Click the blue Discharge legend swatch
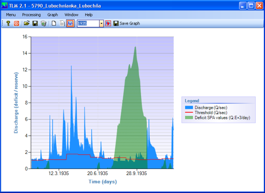The height and width of the screenshot is (193, 265). pos(189,108)
